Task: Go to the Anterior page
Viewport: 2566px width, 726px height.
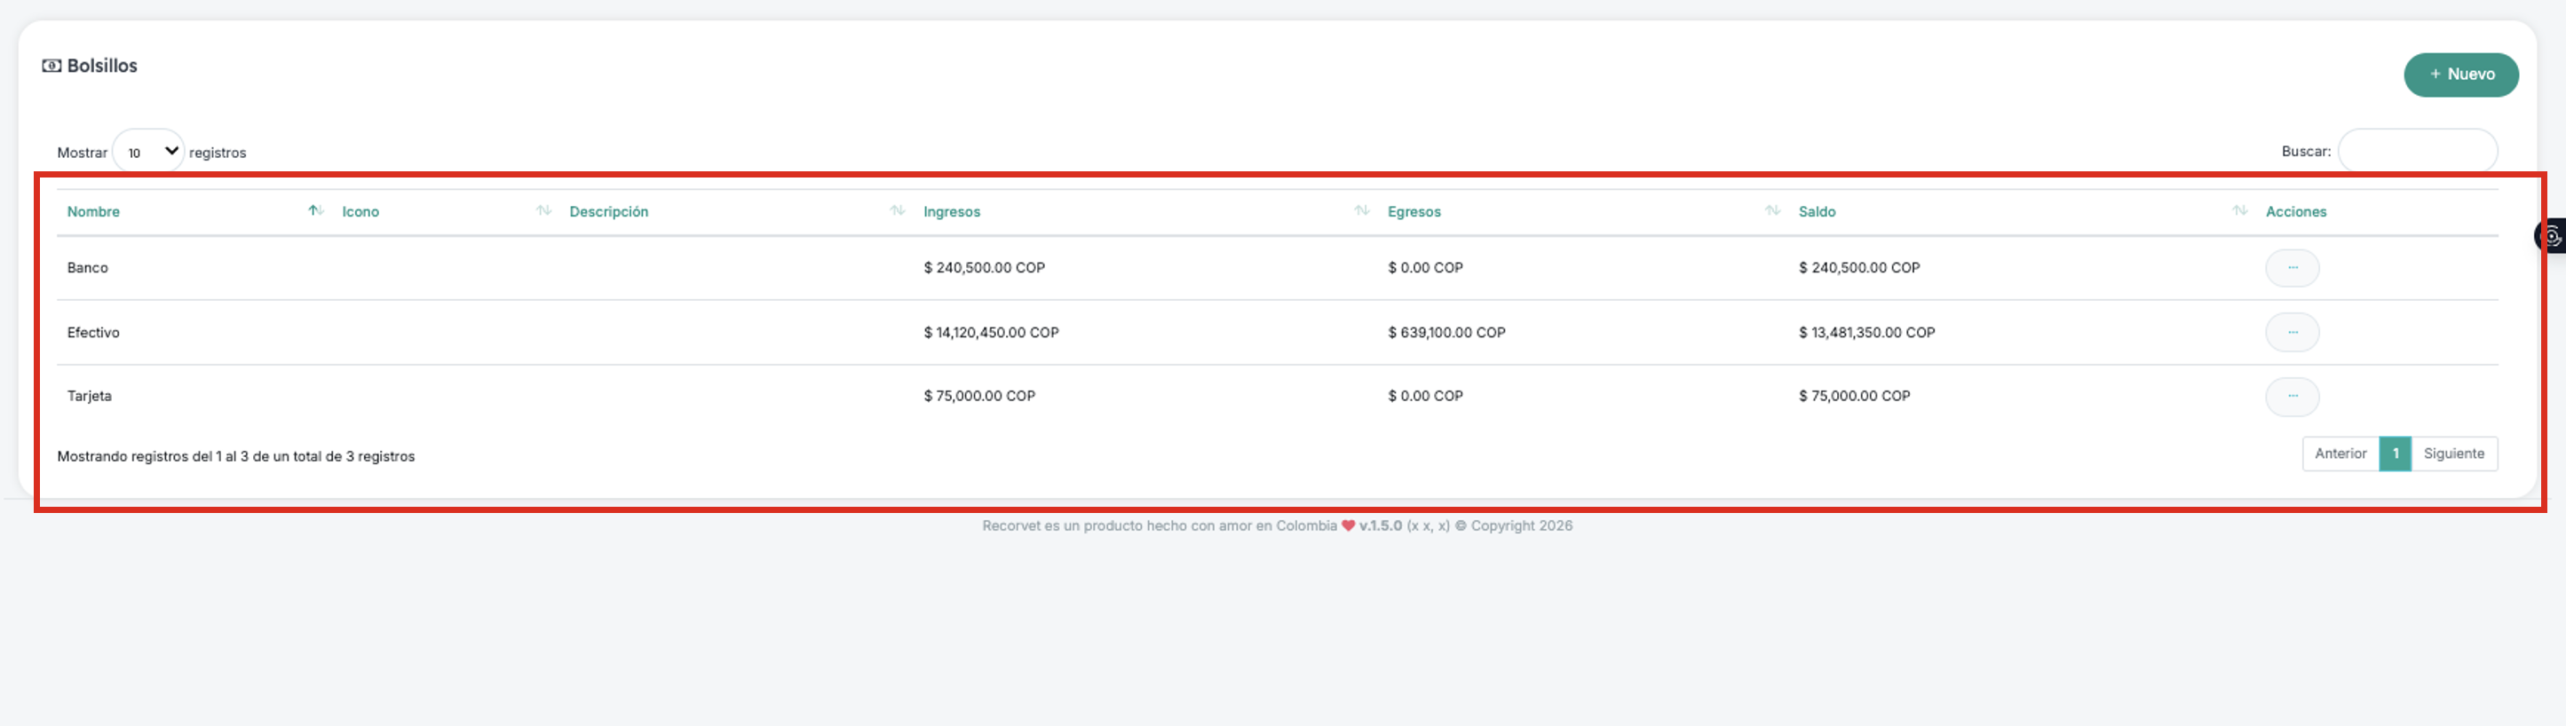Action: pyautogui.click(x=2340, y=454)
